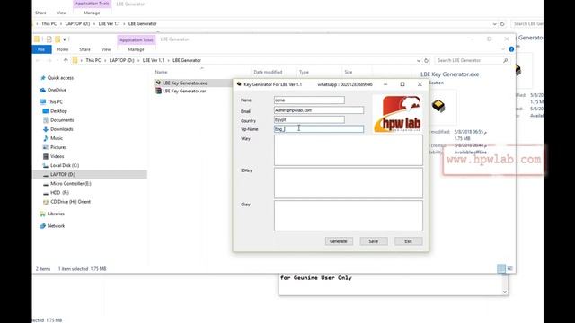Open Desktop folder in sidebar
575x323 pixels.
(58, 111)
